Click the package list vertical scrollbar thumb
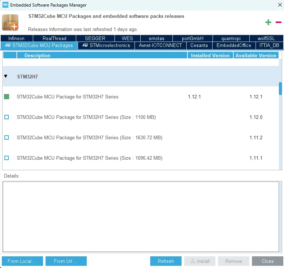284x268 pixels. pos(280,89)
